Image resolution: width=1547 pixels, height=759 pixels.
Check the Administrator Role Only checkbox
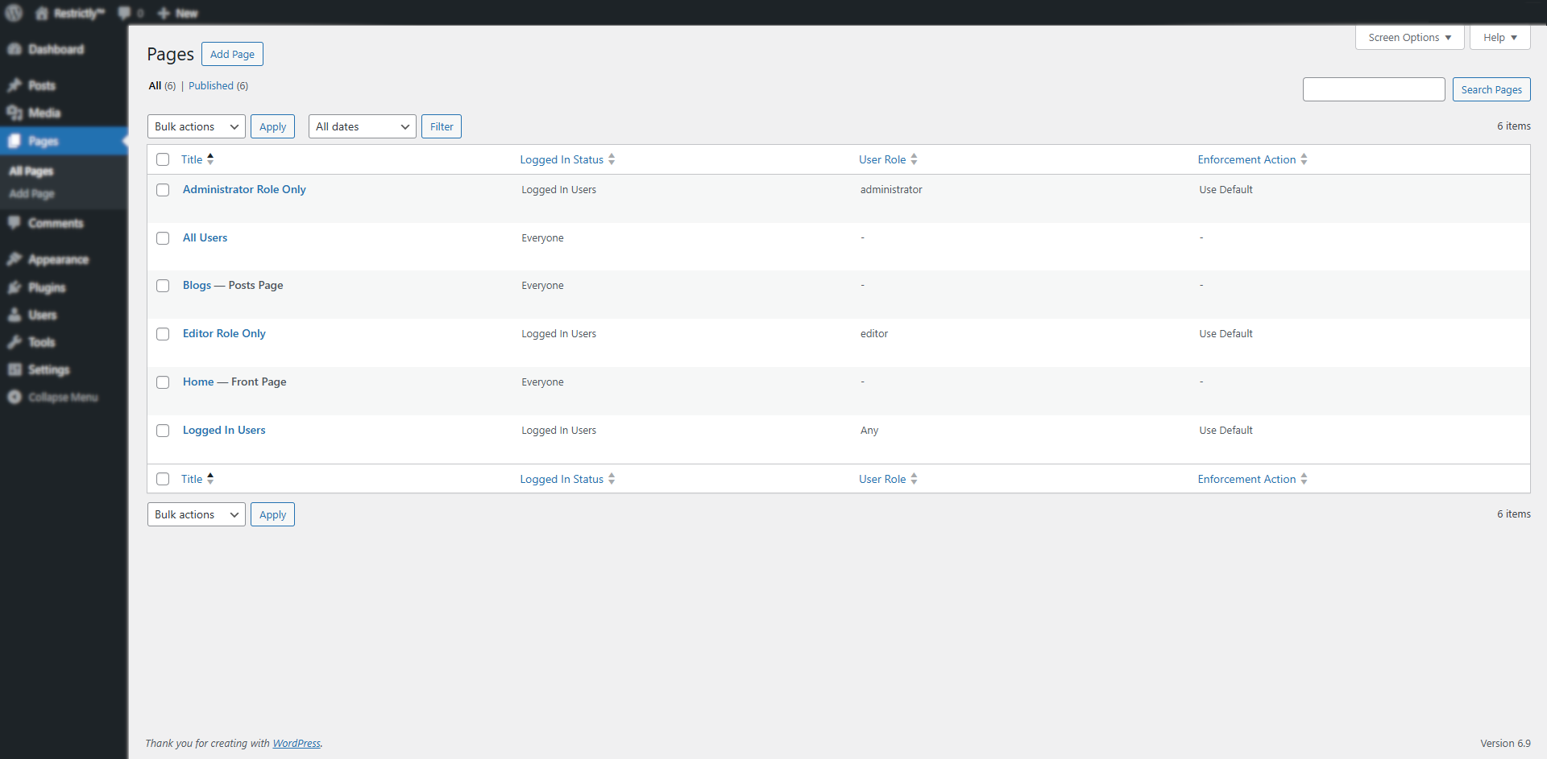(x=163, y=190)
